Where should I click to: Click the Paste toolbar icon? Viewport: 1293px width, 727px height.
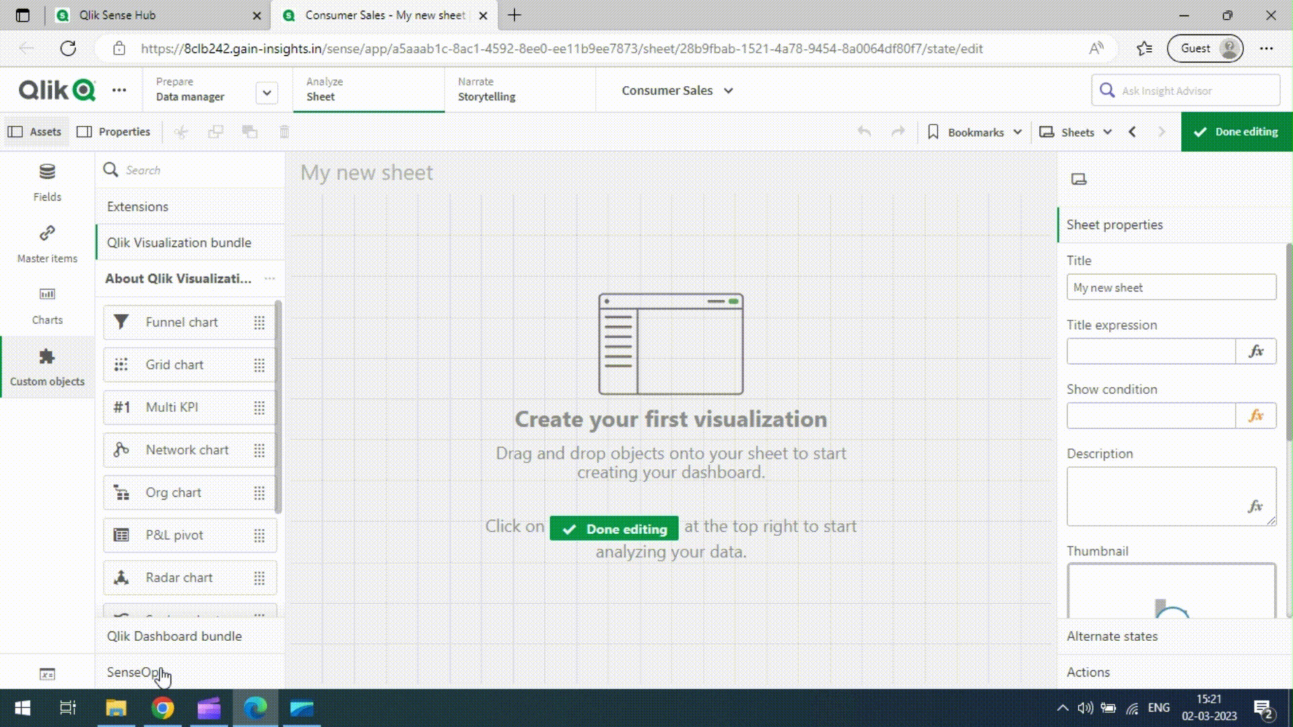pyautogui.click(x=250, y=132)
